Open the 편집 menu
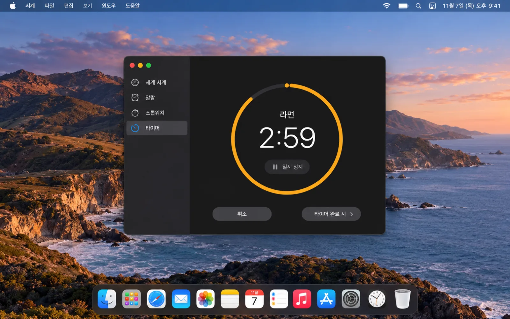The image size is (510, 319). tap(69, 6)
